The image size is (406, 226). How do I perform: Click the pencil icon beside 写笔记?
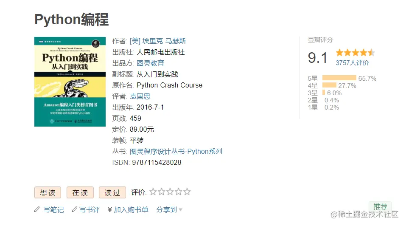pos(37,209)
